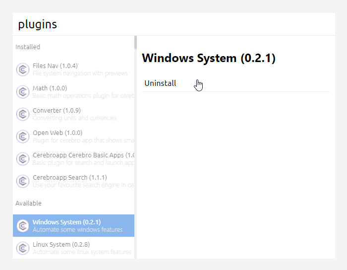Click the Cerebro Basic Apps plugin icon
This screenshot has width=347, height=270.
point(23,159)
